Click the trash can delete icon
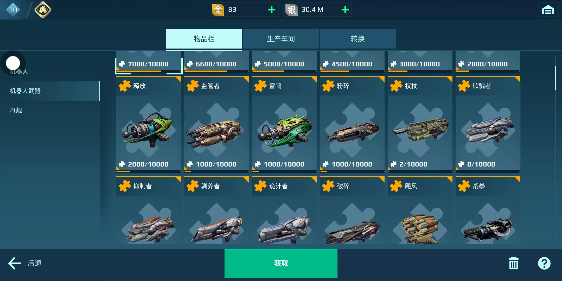Viewport: 562px width, 281px height. pos(513,263)
